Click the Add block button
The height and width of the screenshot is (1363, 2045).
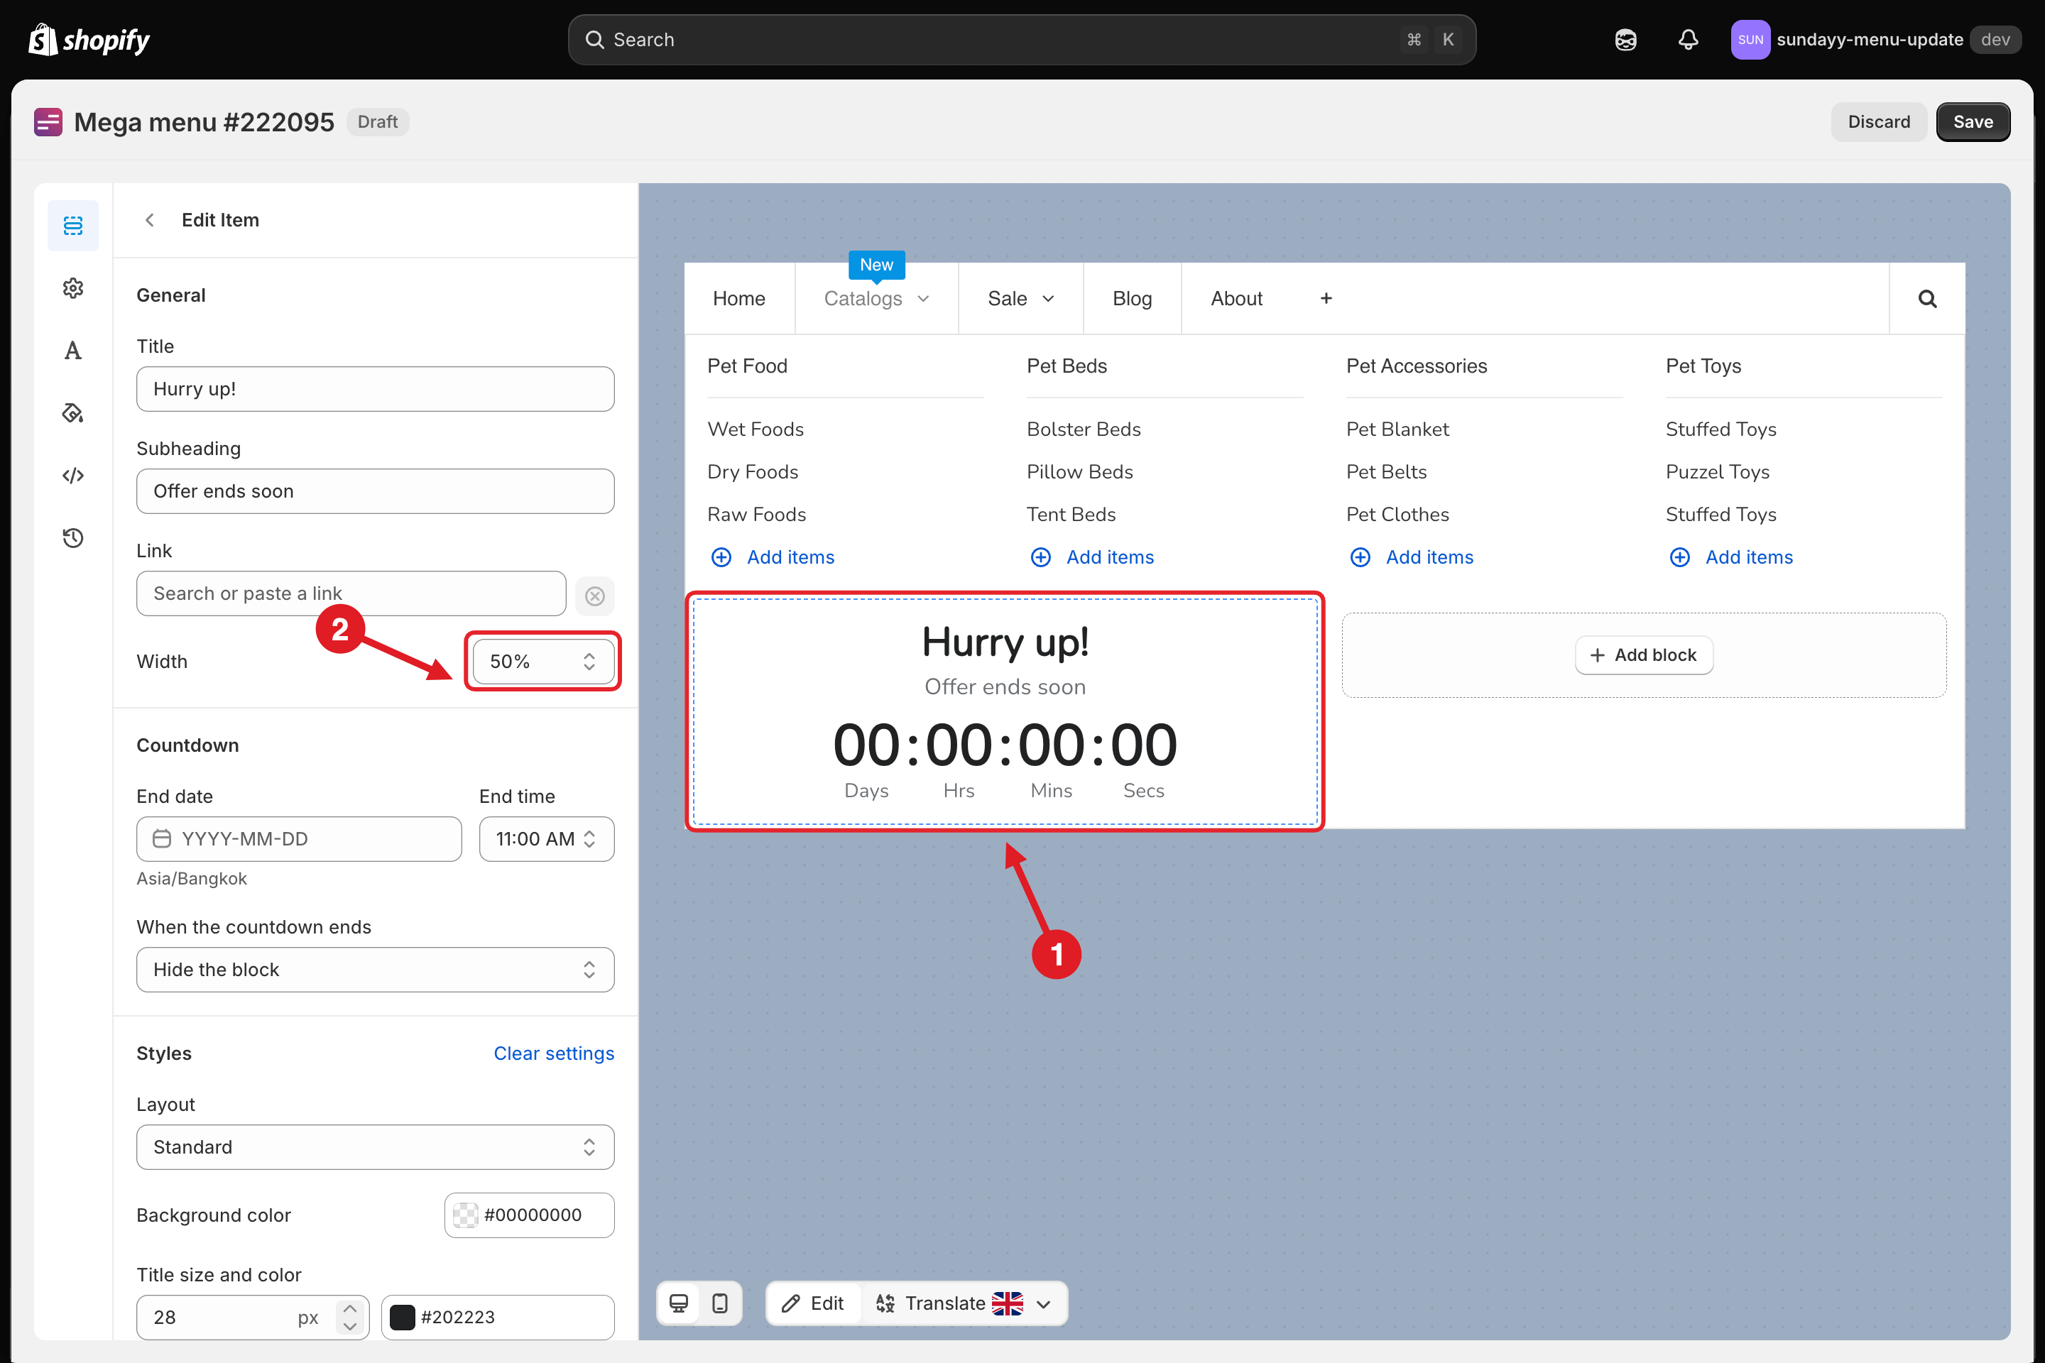[1643, 655]
